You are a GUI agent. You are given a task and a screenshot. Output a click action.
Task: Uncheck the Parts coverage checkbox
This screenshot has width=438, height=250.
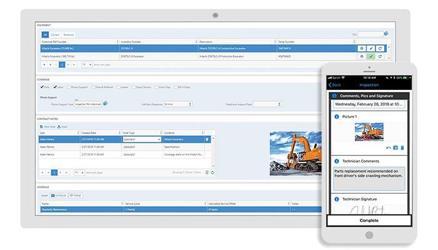pos(42,87)
